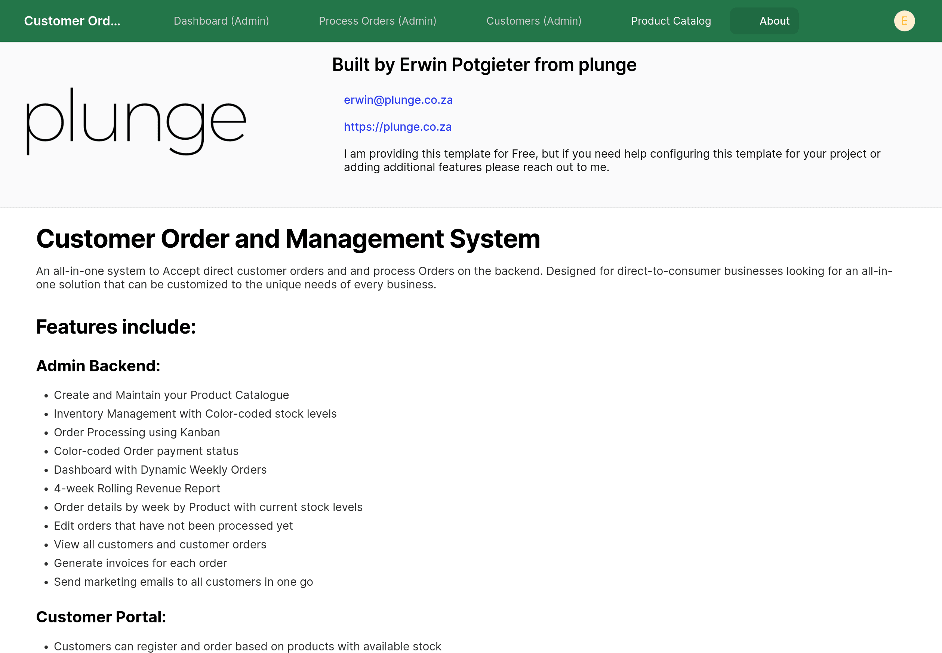Expand the Admin Backend features section
942x653 pixels.
pos(97,365)
